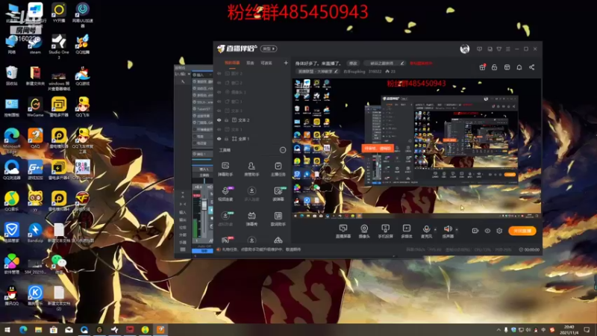The width and height of the screenshot is (597, 336).
Task: Click the 输出 label in the mixer window
Action: pos(183,220)
